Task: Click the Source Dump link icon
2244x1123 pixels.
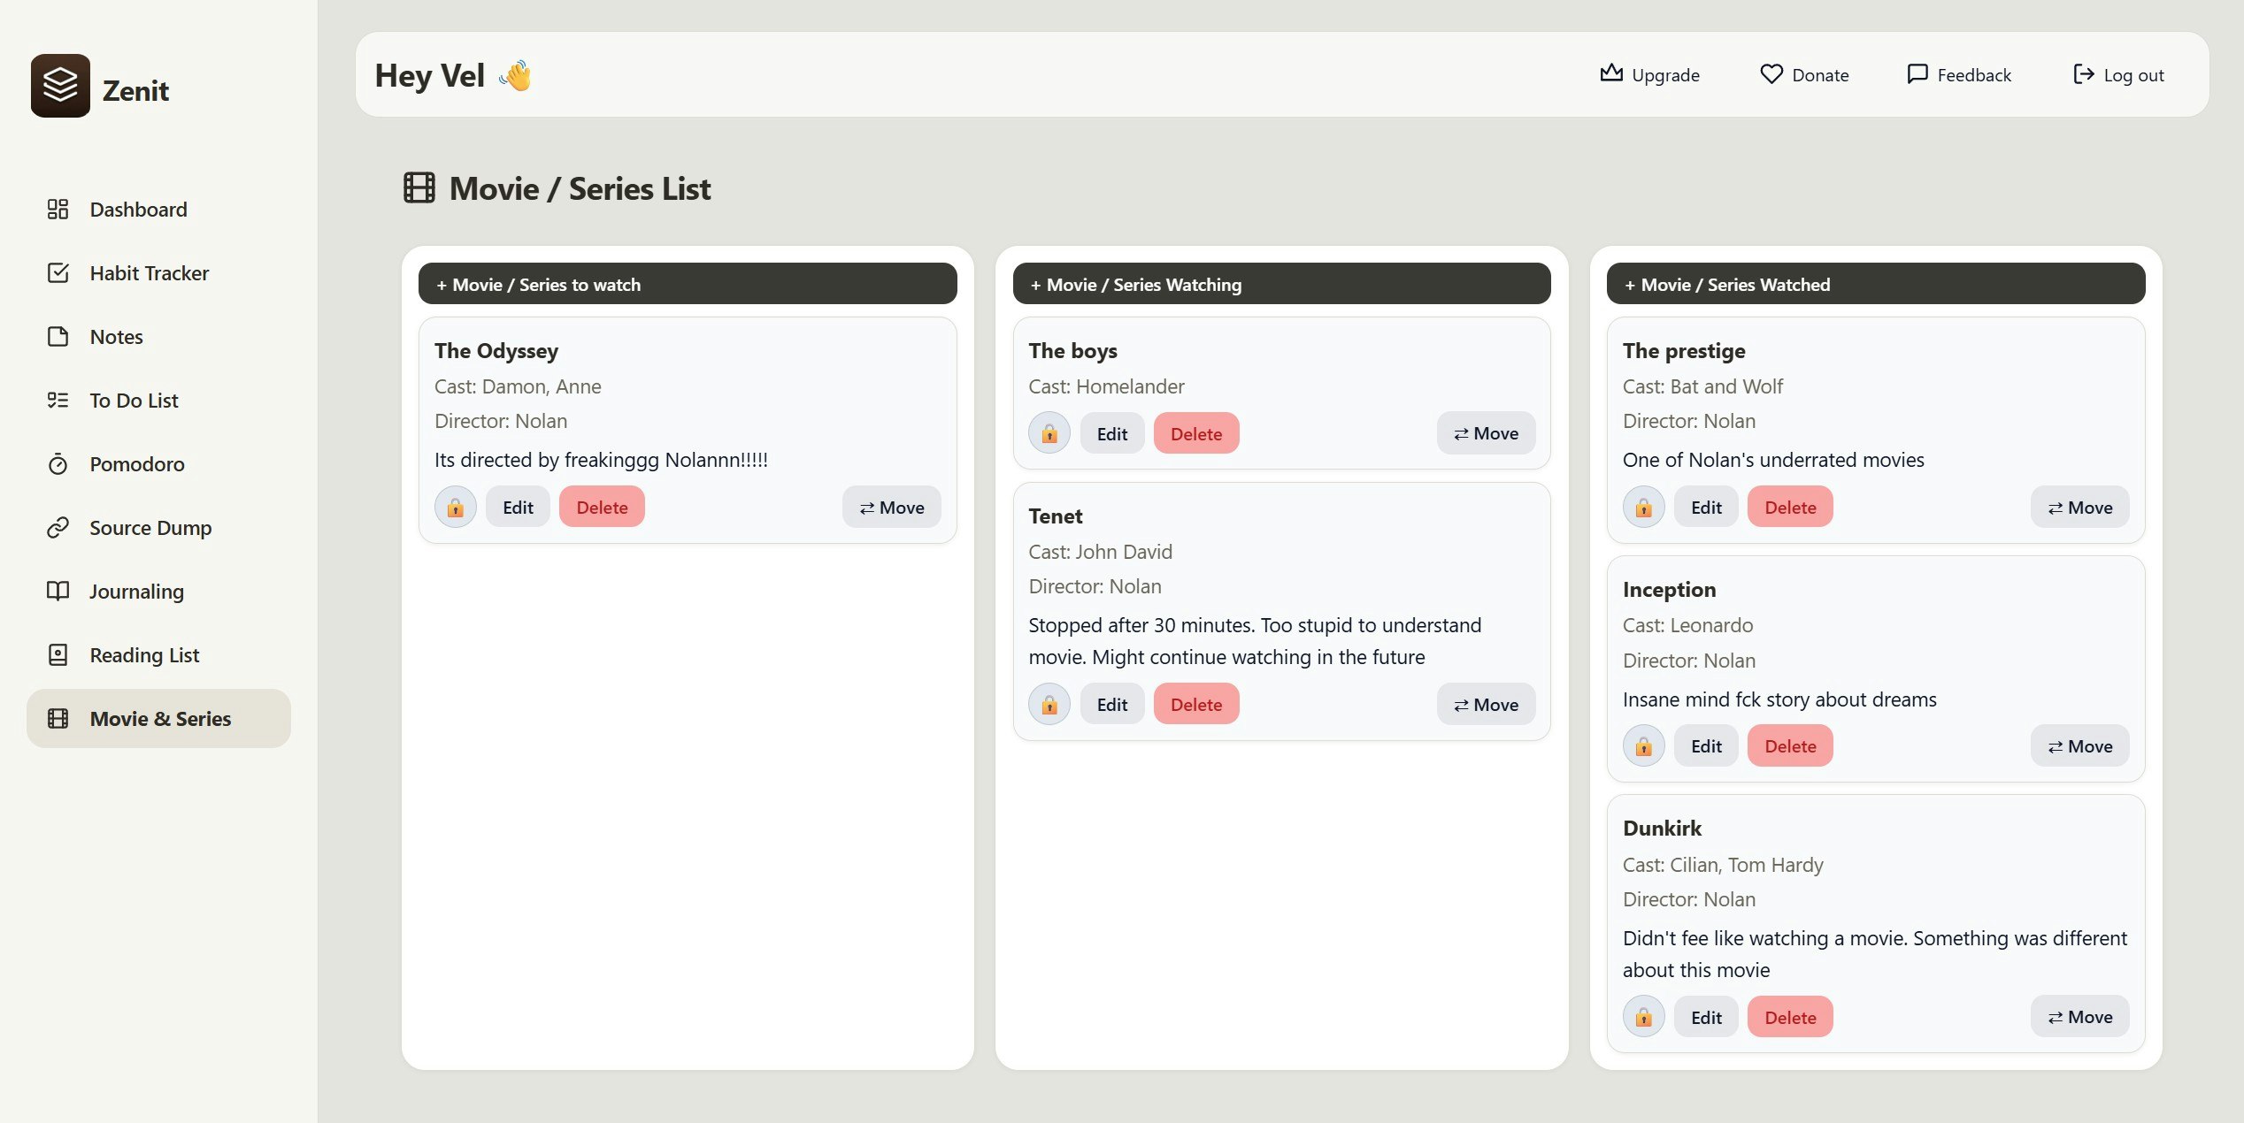Action: [58, 528]
